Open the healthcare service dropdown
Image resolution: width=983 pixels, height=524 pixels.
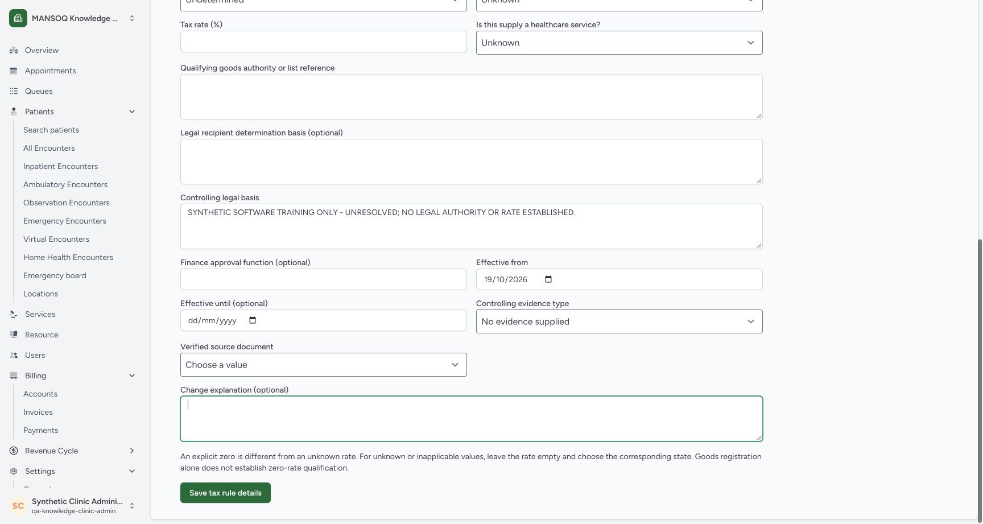[619, 43]
